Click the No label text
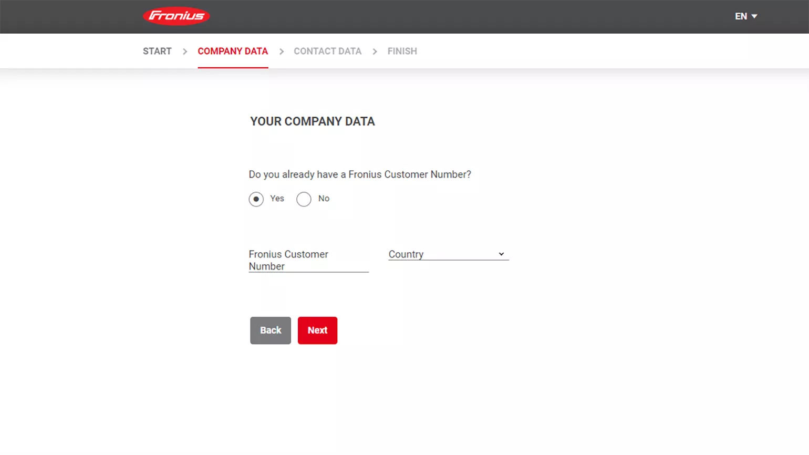This screenshot has height=455, width=809. point(324,199)
